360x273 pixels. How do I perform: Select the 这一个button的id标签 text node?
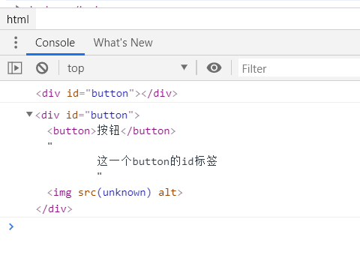click(157, 160)
